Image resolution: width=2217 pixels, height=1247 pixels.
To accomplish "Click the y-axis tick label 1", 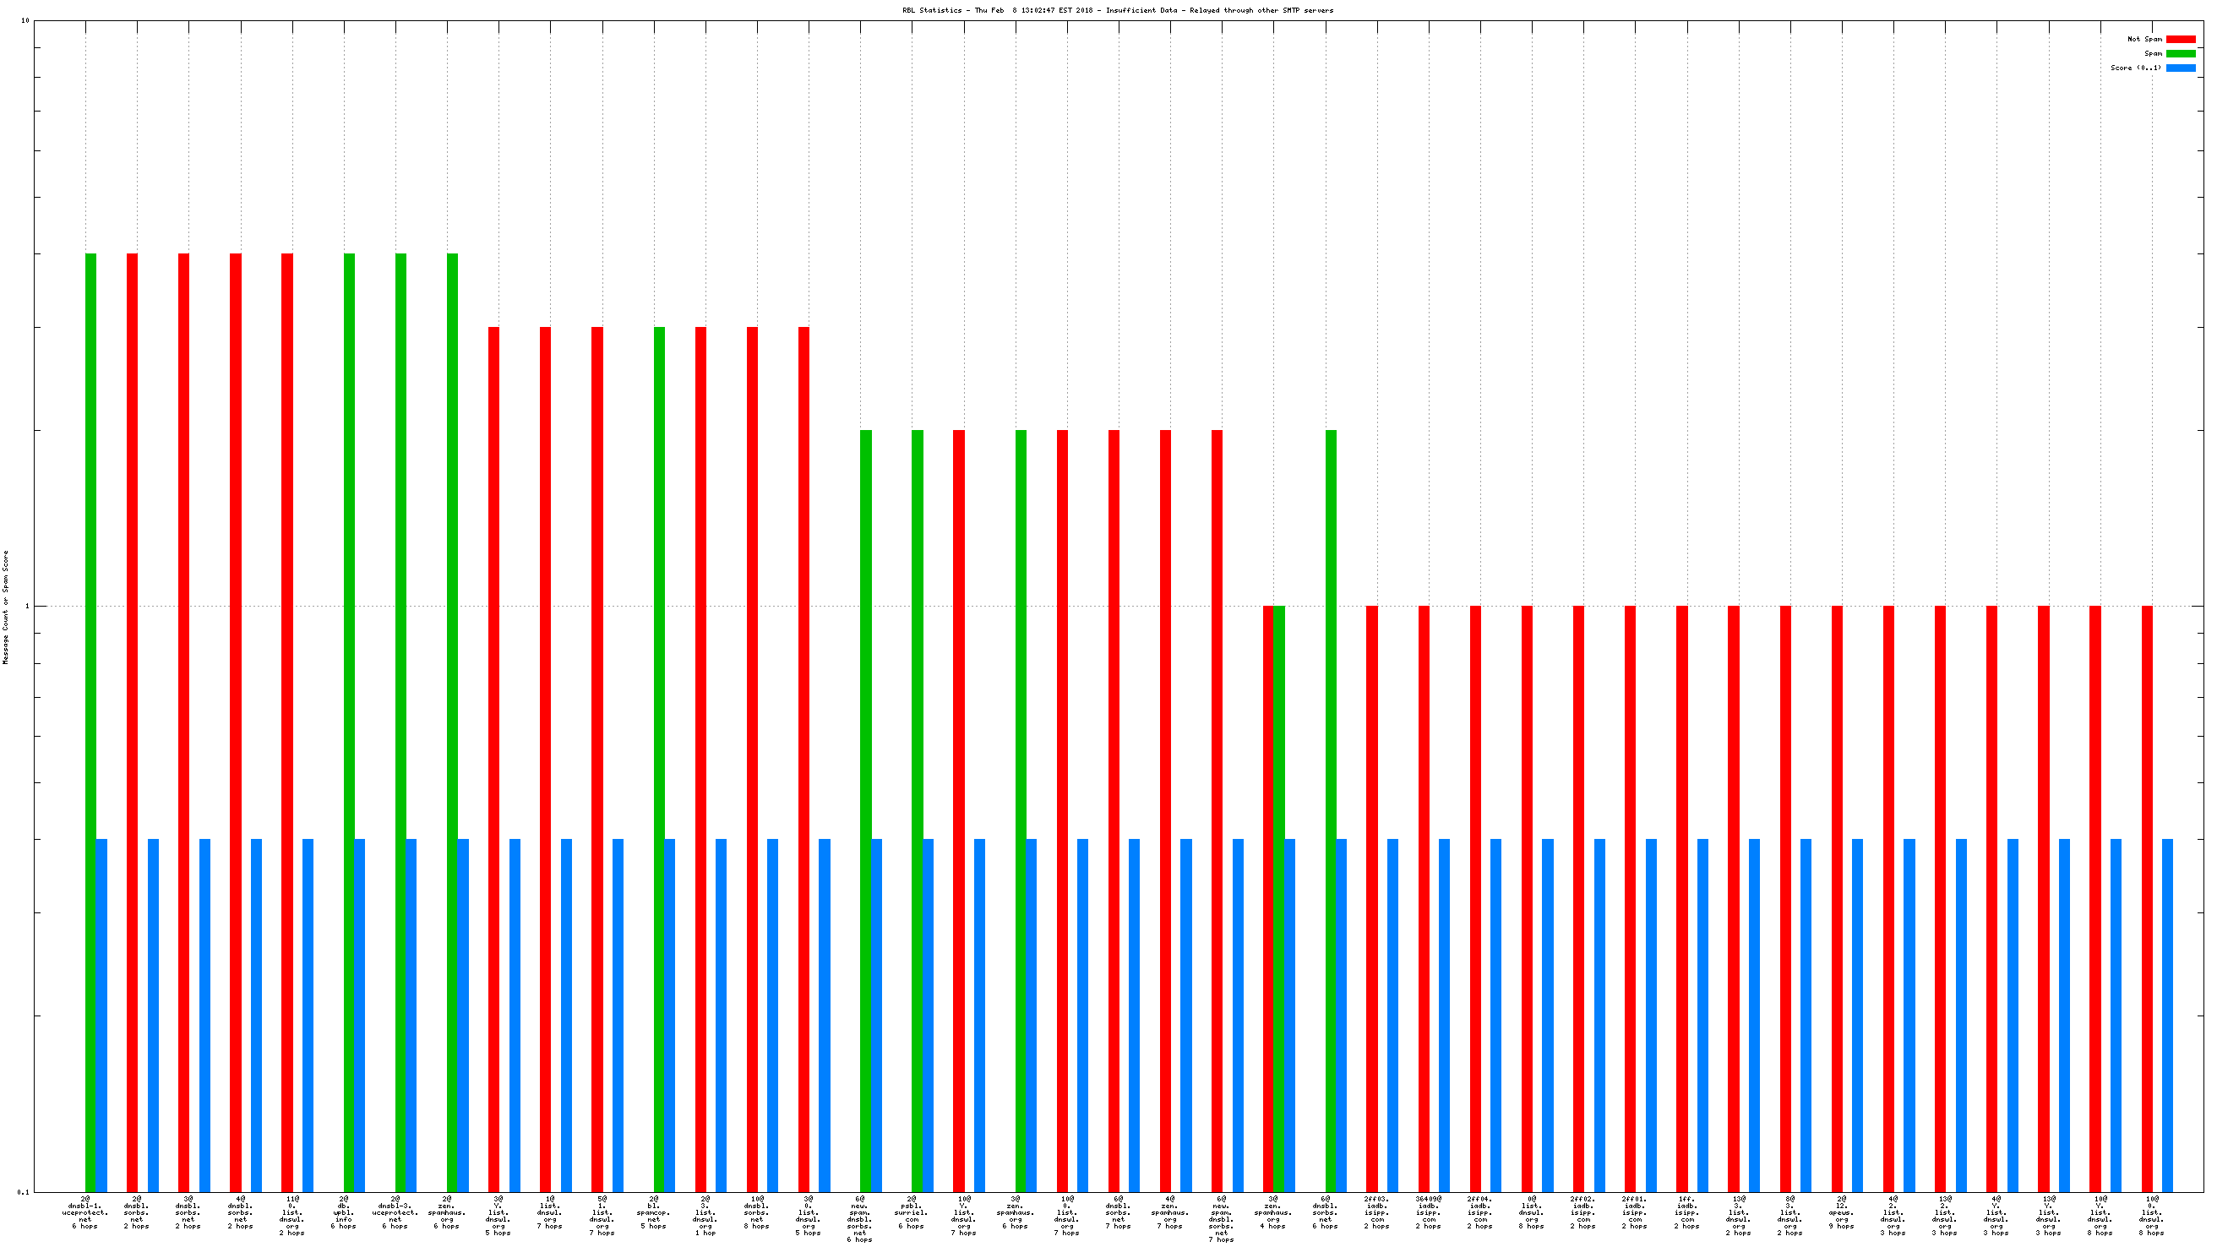I will tap(27, 607).
